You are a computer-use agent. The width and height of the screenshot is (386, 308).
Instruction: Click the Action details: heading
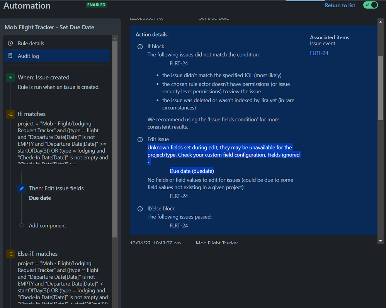(152, 35)
